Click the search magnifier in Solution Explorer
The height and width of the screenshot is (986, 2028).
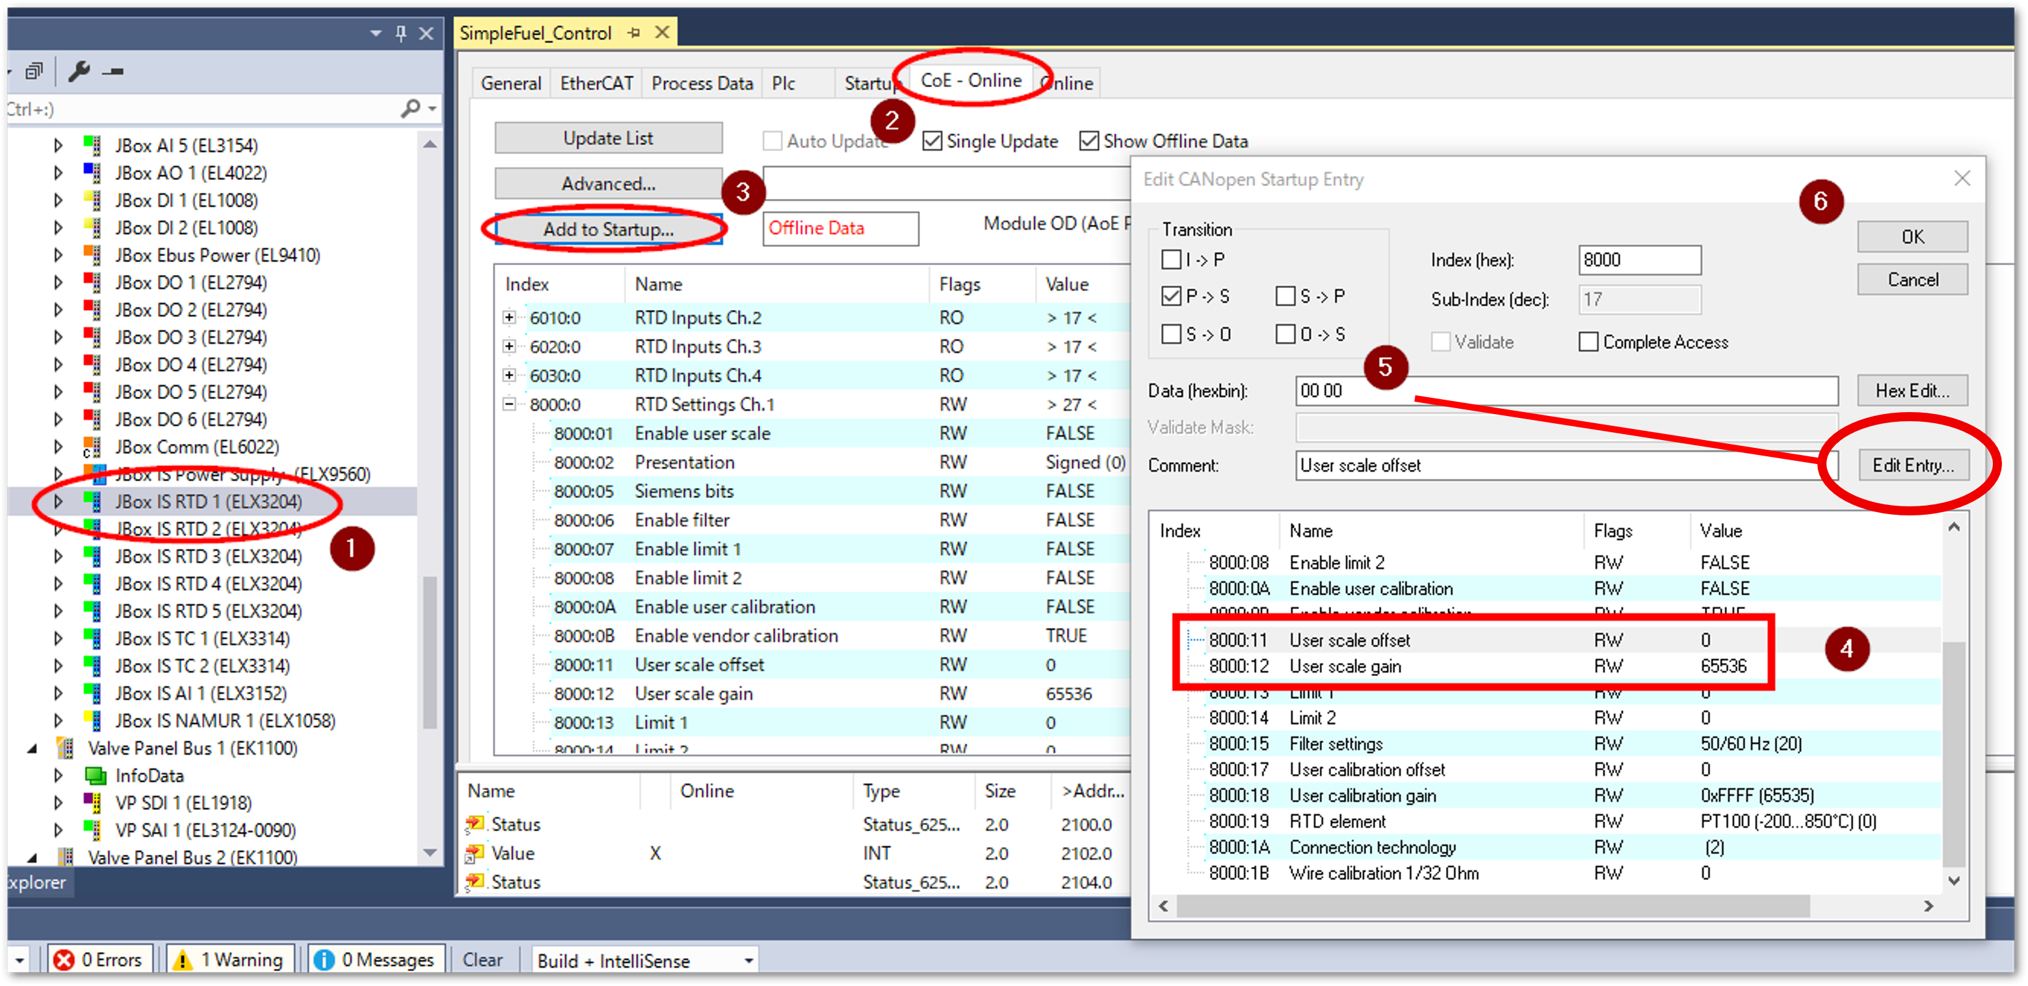pos(410,109)
